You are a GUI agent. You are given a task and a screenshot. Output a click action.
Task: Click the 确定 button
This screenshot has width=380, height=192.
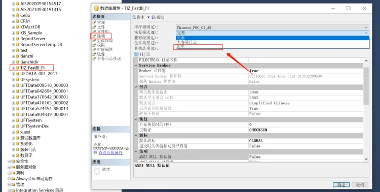[341, 185]
